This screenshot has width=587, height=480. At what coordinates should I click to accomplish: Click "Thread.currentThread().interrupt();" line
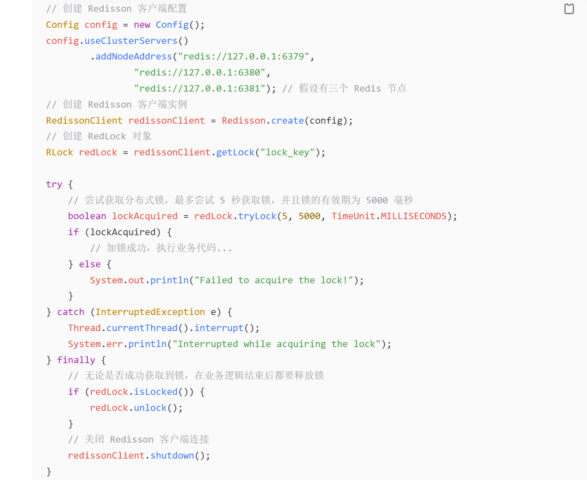tap(164, 328)
